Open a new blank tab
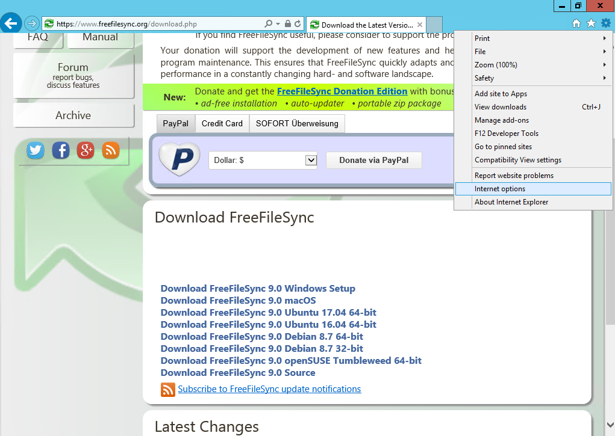 434,25
